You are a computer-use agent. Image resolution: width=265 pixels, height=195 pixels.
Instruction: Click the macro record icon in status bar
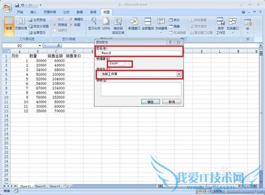coord(16,191)
